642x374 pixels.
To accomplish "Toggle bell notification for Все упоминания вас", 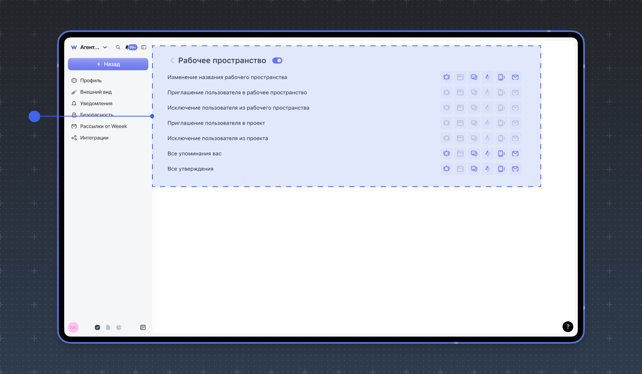I will pyautogui.click(x=446, y=153).
